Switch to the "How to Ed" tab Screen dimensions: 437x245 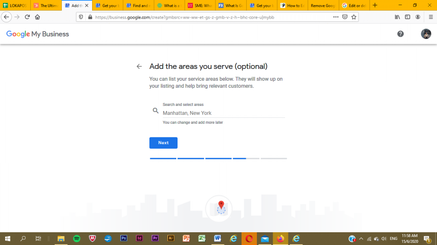coord(292,6)
